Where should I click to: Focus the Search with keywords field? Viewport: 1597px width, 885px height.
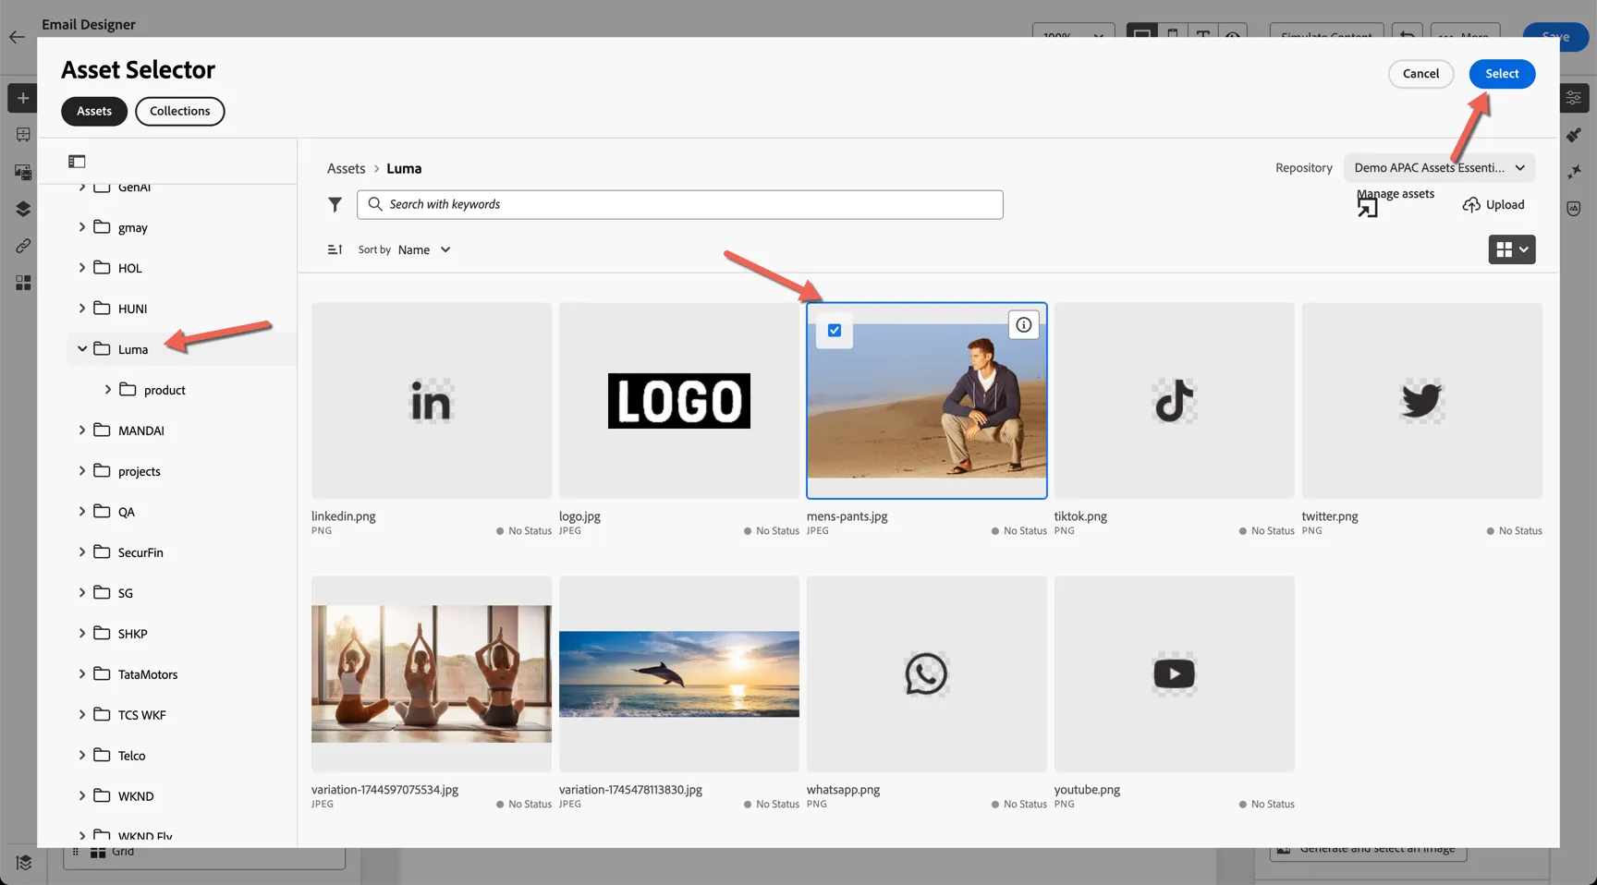coord(680,204)
